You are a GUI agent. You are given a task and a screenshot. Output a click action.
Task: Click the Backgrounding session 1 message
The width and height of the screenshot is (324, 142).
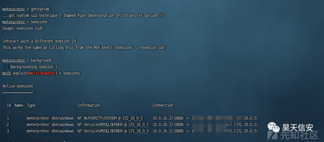pos(37,67)
